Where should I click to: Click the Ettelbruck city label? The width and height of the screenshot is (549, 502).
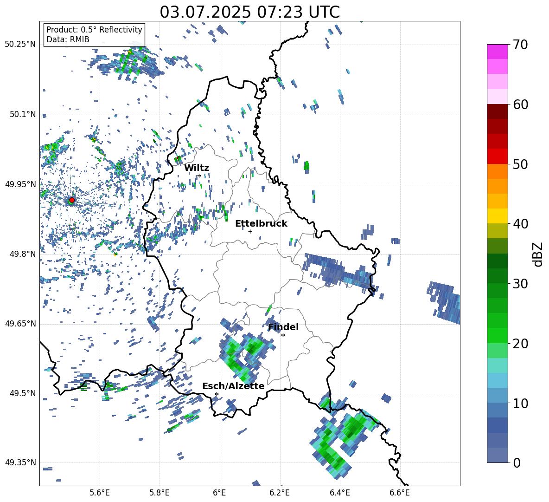[261, 224]
